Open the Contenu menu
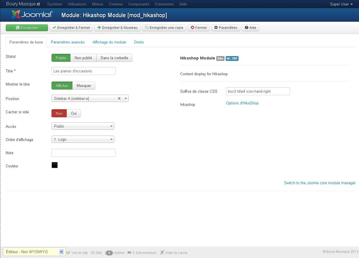The width and height of the screenshot is (359, 258). click(116, 4)
